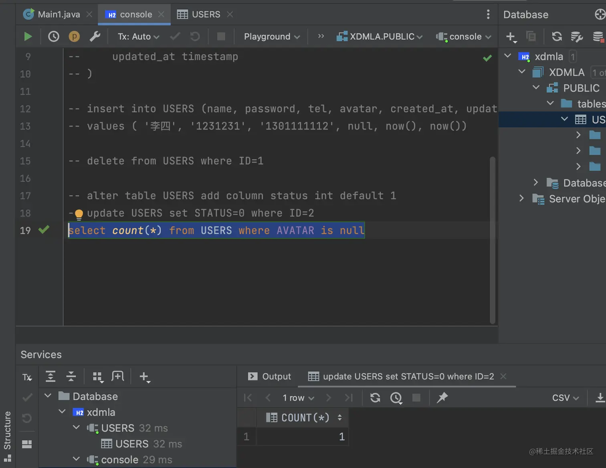The height and width of the screenshot is (468, 606).
Task: Collapse the Database node in Services tree
Action: 48,396
